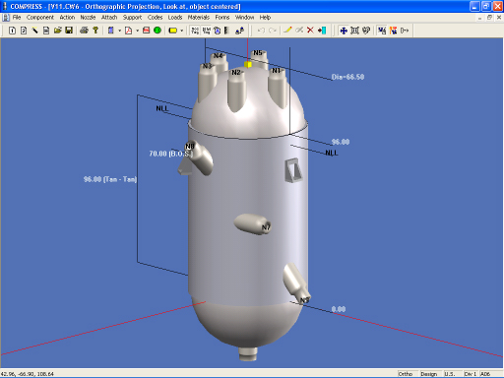This screenshot has width=504, height=378.
Task: Open the Window menu
Action: tap(244, 18)
